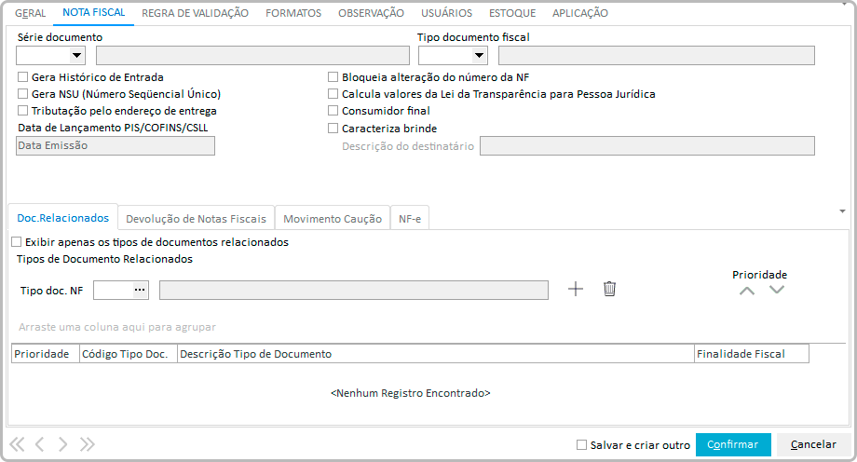Add related document type with plus icon
The width and height of the screenshot is (857, 462).
(576, 289)
